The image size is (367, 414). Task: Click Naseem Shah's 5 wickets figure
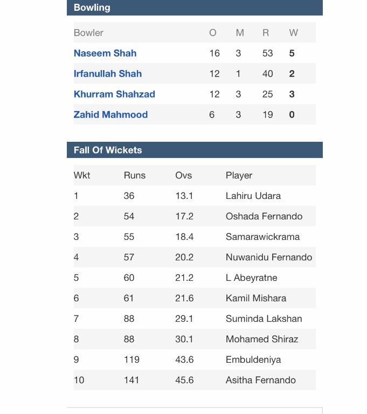pyautogui.click(x=292, y=53)
